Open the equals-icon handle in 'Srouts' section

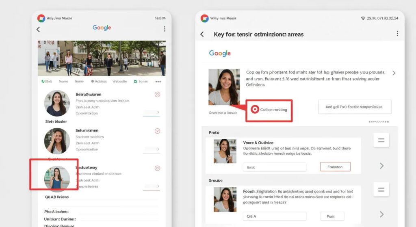(381, 189)
